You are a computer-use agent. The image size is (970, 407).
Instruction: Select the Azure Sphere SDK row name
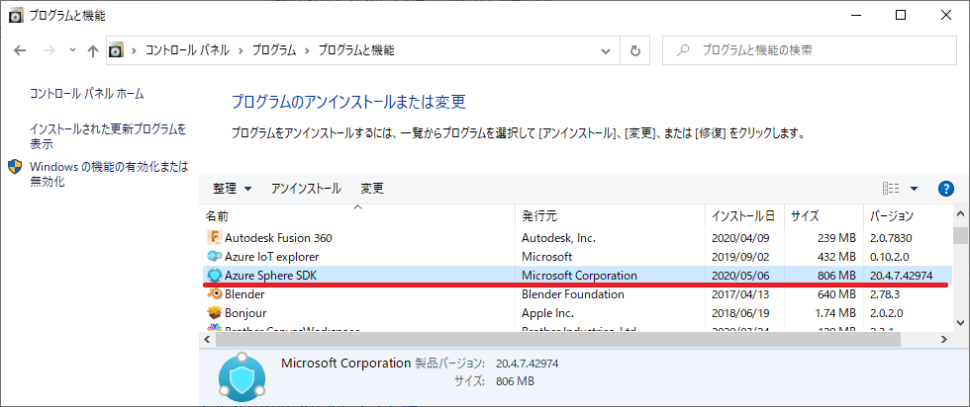tap(271, 276)
